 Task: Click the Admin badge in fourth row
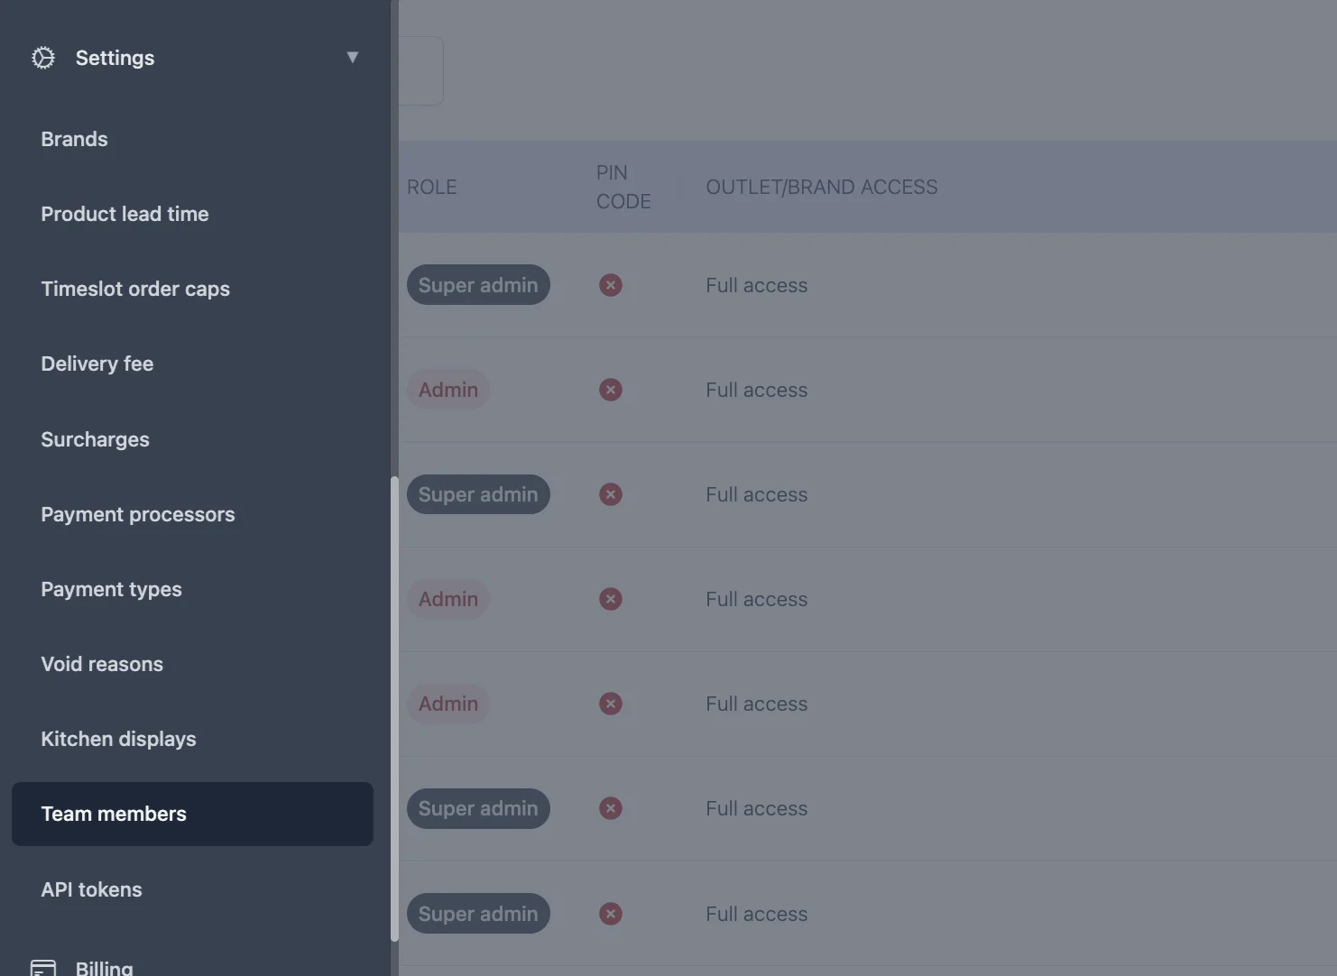(x=448, y=599)
